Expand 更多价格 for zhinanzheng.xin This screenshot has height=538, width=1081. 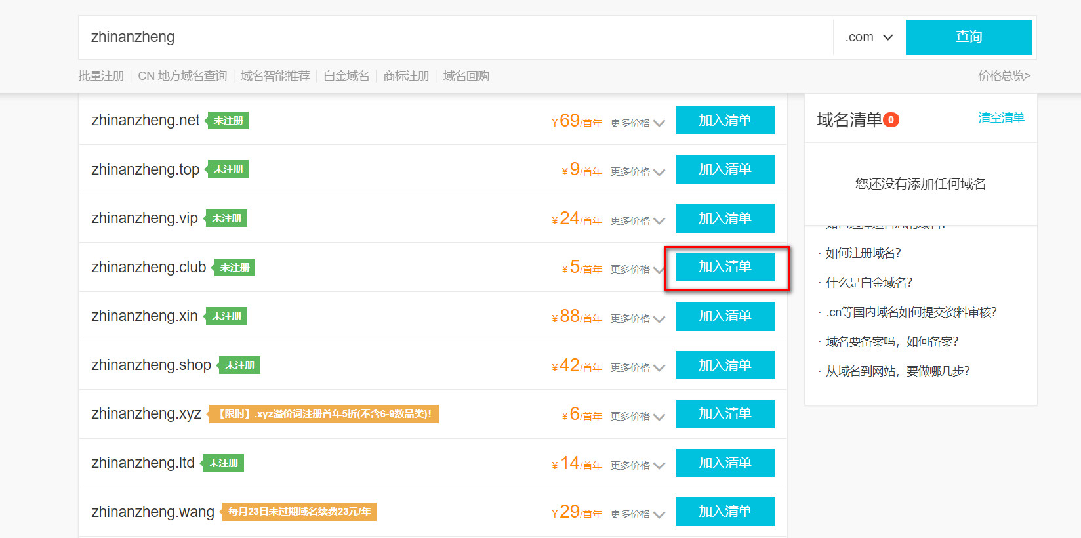coord(637,319)
